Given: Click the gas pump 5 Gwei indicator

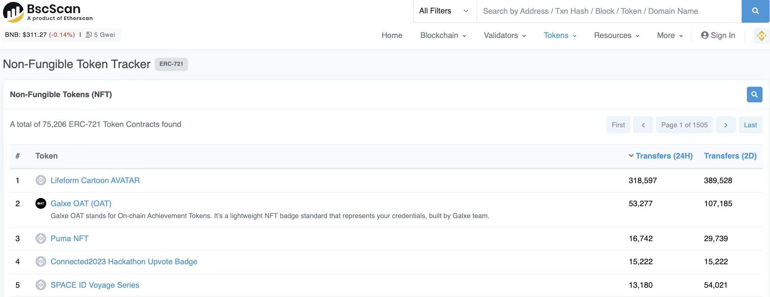Looking at the screenshot, I should (100, 35).
